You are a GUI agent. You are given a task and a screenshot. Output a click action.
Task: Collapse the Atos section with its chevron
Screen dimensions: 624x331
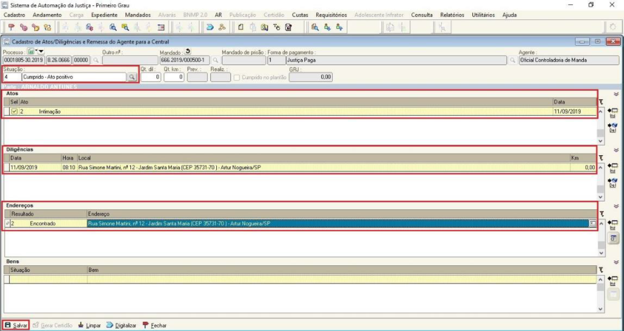(616, 94)
